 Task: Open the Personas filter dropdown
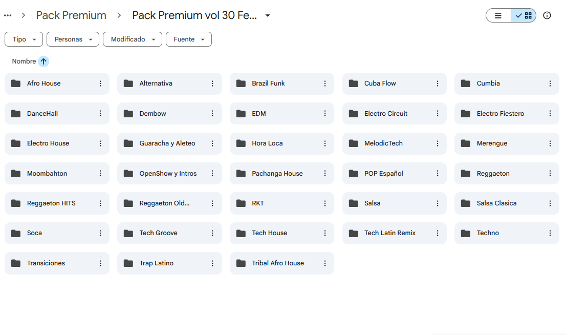(x=73, y=39)
